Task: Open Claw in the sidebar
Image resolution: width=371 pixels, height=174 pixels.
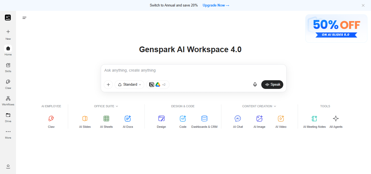Action: point(8,84)
